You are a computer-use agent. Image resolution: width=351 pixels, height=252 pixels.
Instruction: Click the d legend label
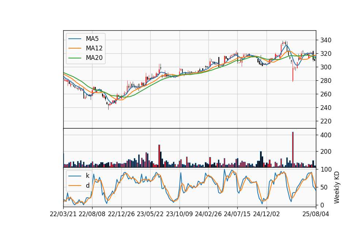coord(87,186)
